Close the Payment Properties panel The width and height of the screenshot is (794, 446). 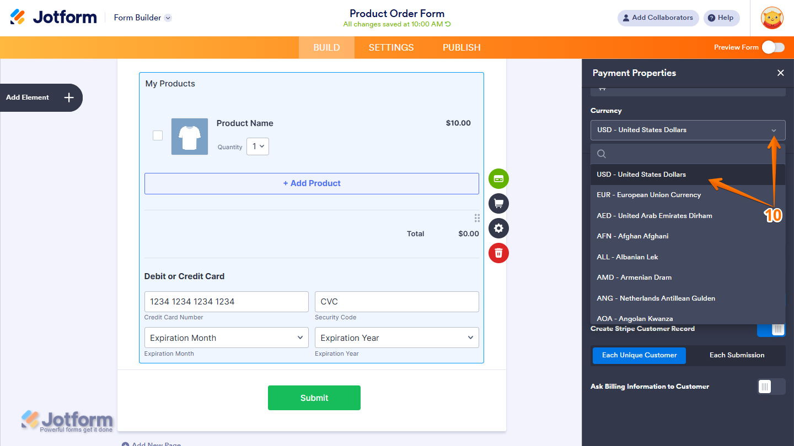(x=780, y=73)
